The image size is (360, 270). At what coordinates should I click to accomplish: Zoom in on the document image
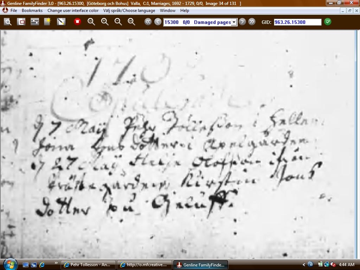pyautogui.click(x=105, y=22)
